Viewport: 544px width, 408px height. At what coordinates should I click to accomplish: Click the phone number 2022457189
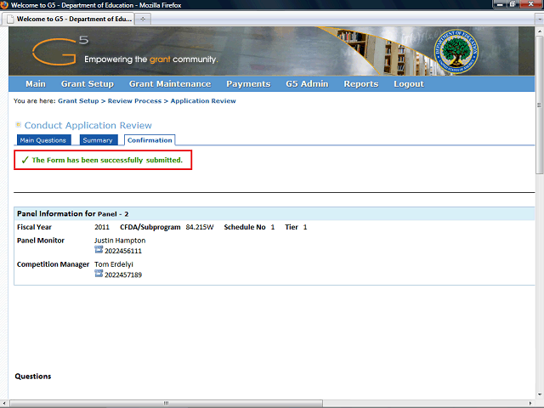click(123, 275)
